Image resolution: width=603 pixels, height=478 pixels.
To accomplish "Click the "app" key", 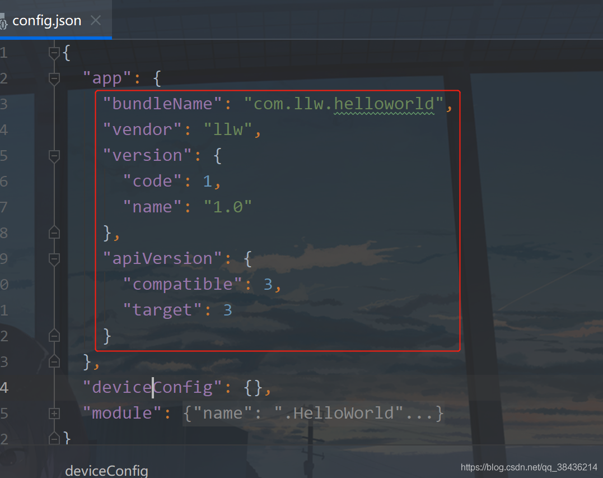I will point(107,78).
